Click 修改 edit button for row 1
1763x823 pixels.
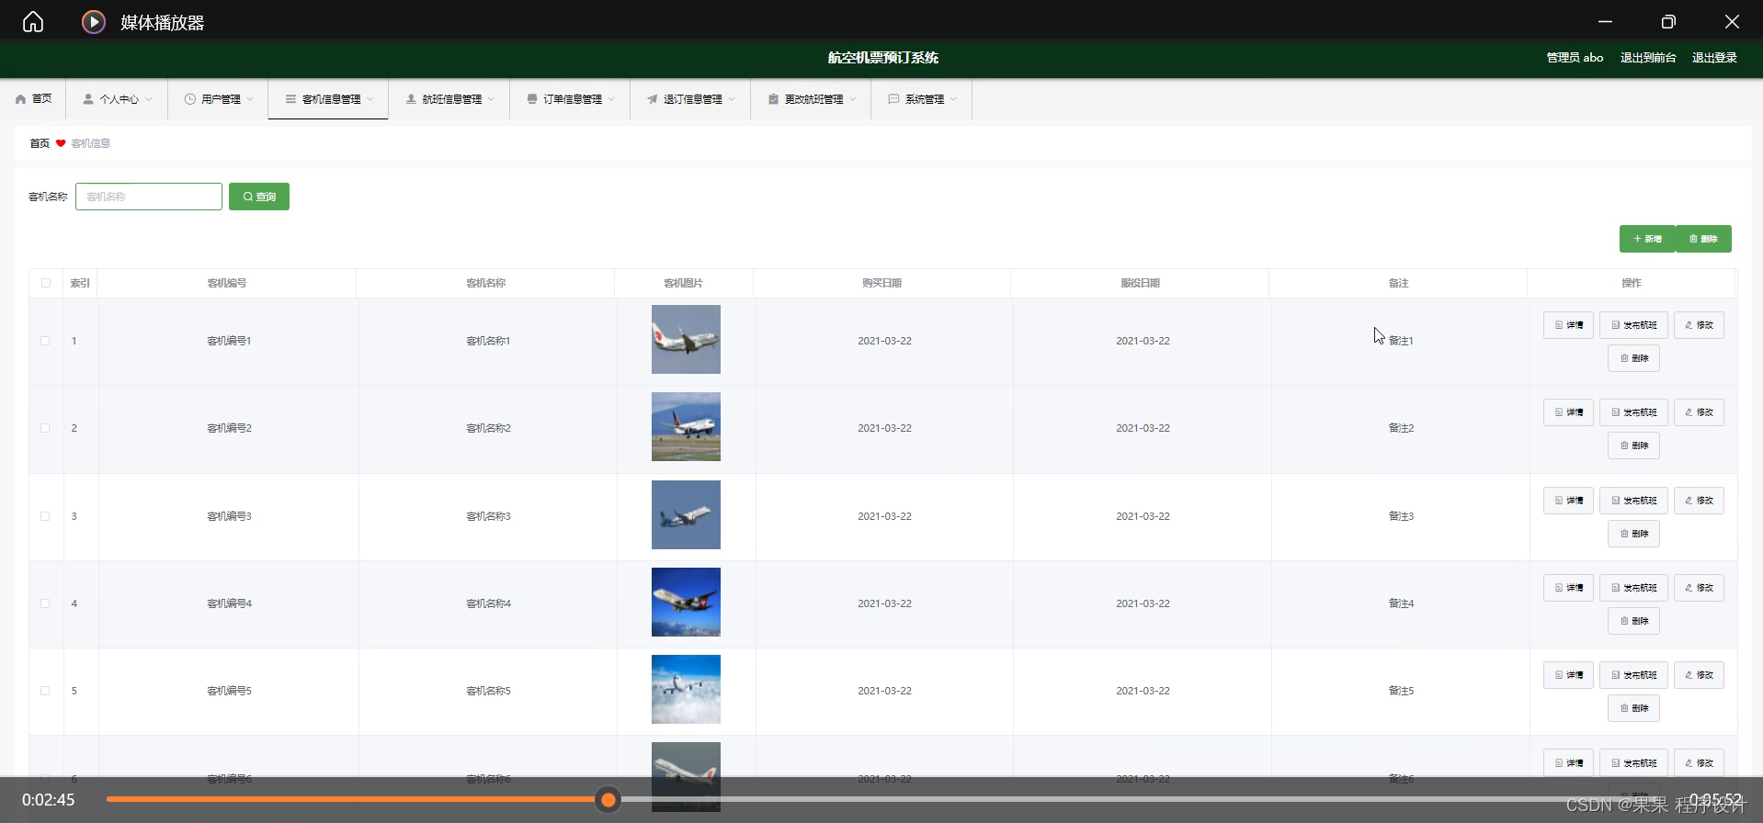pyautogui.click(x=1699, y=325)
